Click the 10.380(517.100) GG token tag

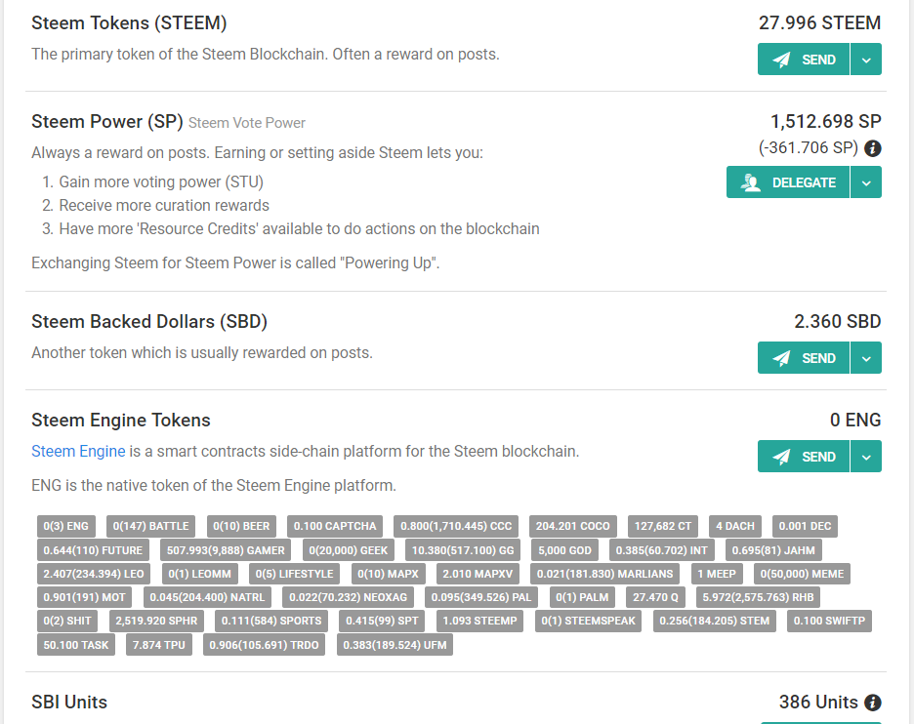pyautogui.click(x=463, y=550)
